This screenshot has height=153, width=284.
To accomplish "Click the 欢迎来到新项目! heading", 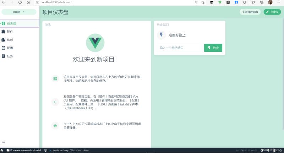I will click(95, 59).
